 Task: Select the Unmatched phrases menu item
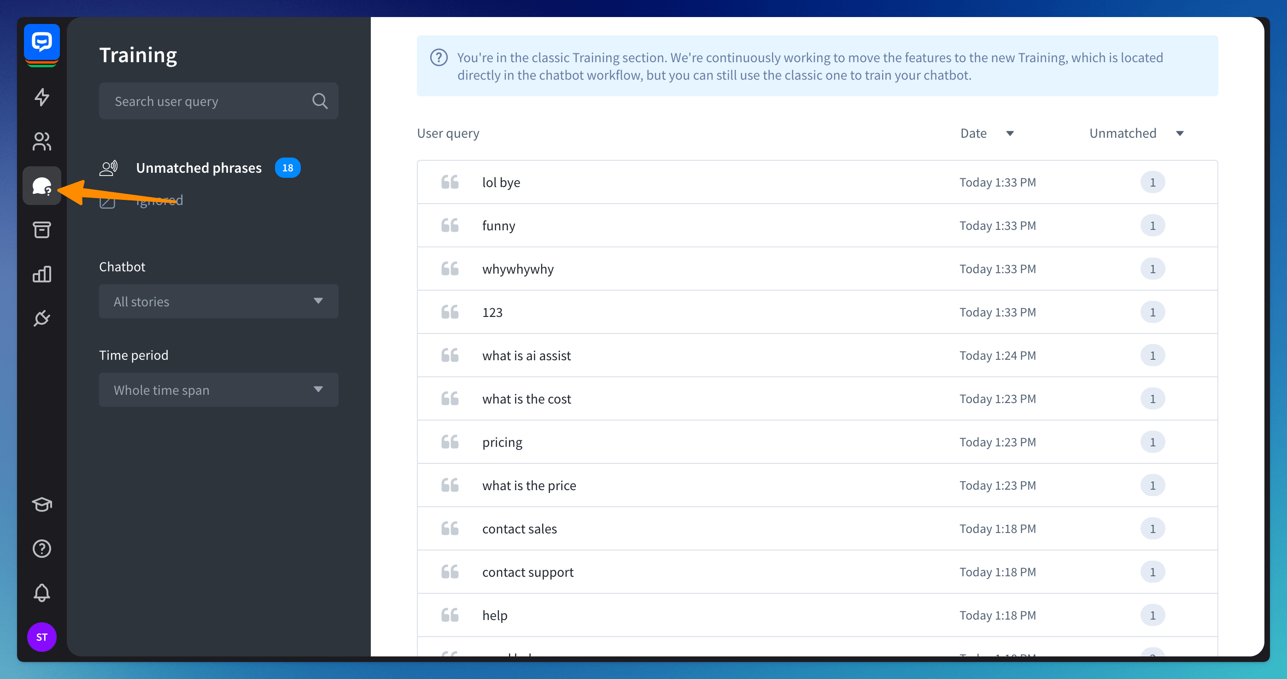click(x=199, y=168)
